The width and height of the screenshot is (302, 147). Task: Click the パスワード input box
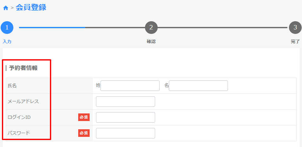(x=126, y=133)
